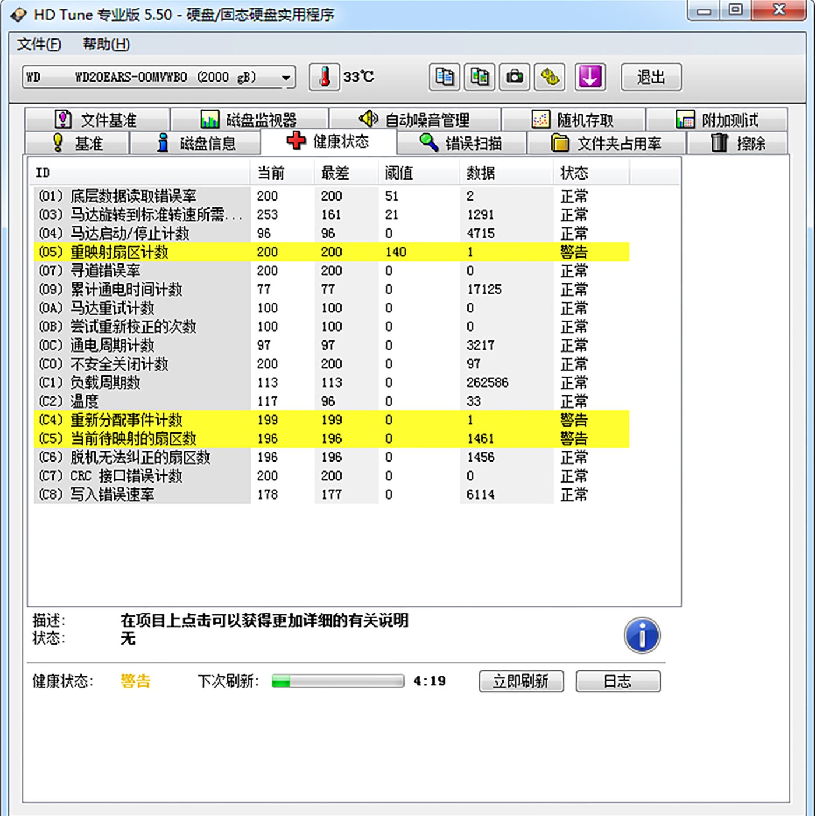Select the (0C) 通电周期计数 row
This screenshot has height=816, width=816.
tap(332, 345)
